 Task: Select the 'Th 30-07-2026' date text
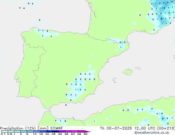(116, 128)
